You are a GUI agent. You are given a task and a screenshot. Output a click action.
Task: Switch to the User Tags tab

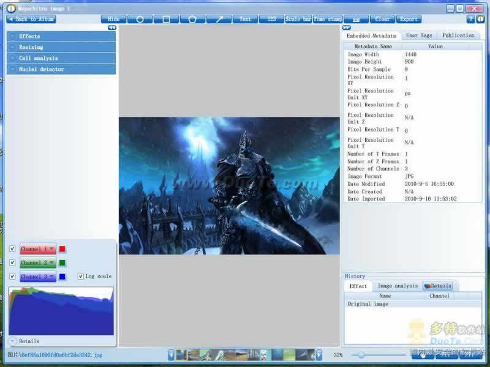(419, 35)
